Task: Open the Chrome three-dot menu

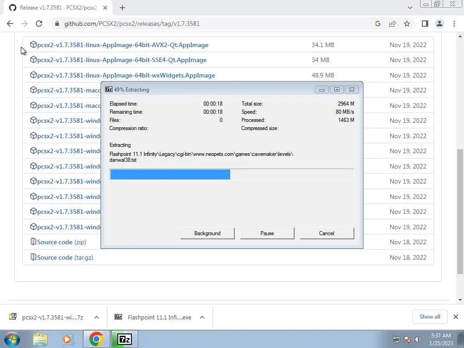Action: 454,24
